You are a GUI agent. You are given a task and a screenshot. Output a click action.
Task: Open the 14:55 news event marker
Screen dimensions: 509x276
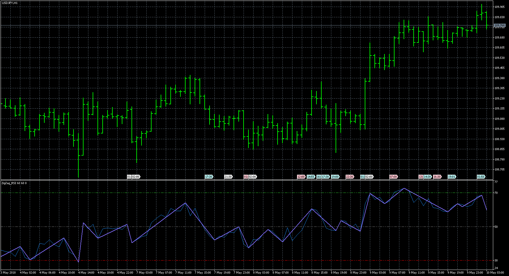311,177
